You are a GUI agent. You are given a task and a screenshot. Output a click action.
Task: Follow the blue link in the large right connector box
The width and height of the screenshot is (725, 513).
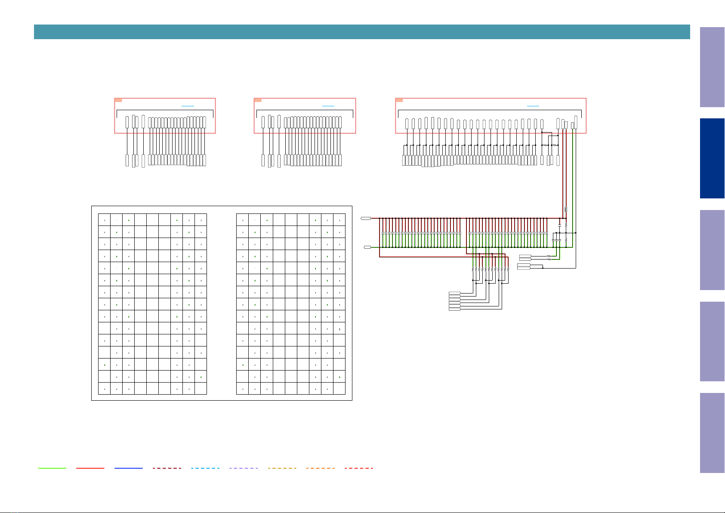coord(533,105)
